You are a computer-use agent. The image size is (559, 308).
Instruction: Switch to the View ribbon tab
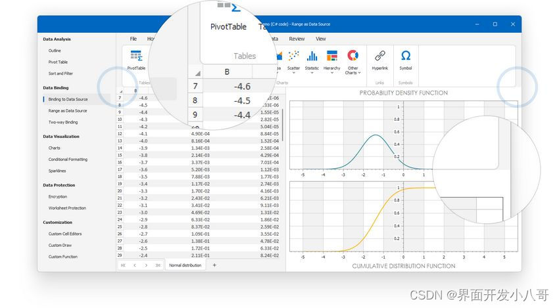(x=320, y=39)
